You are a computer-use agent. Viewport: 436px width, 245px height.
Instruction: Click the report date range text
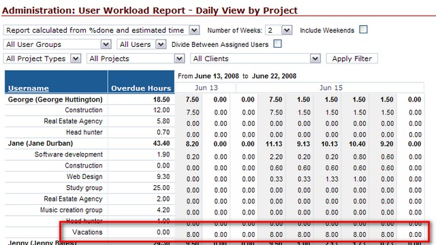tap(237, 76)
